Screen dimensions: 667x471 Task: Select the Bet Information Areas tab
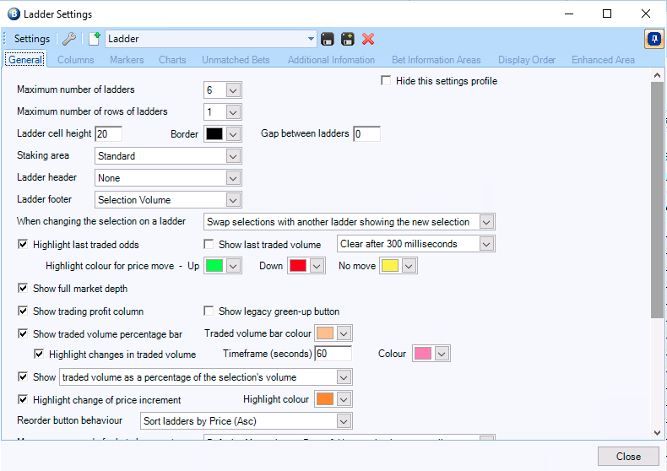436,60
